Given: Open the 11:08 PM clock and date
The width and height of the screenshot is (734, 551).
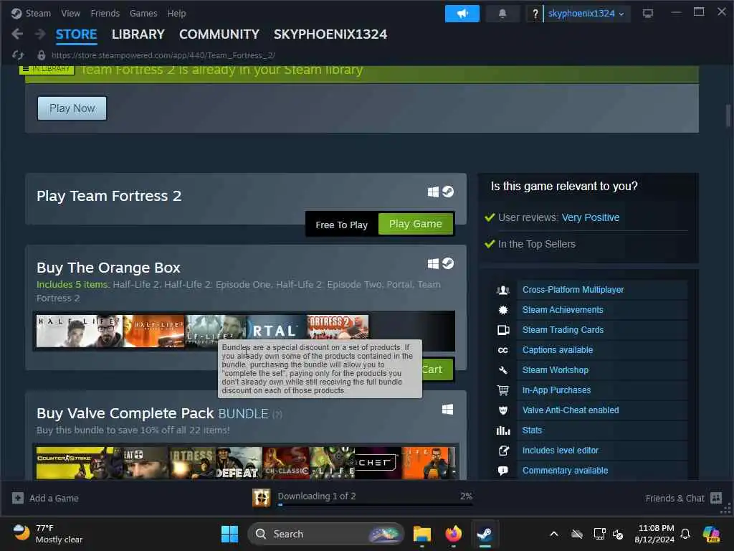Looking at the screenshot, I should point(654,534).
